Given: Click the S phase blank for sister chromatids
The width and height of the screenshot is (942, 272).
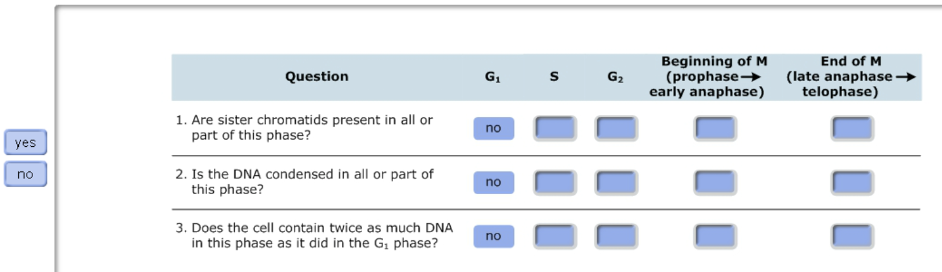Looking at the screenshot, I should (555, 128).
